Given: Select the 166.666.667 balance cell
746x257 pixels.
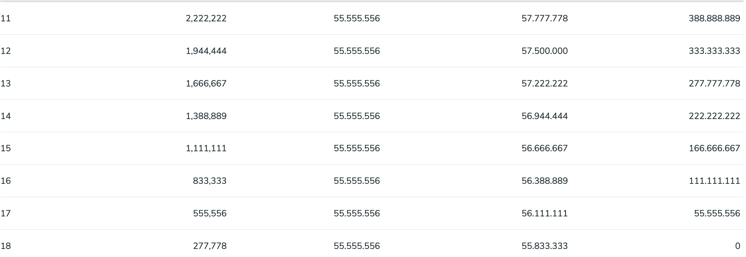Looking at the screenshot, I should tap(714, 148).
